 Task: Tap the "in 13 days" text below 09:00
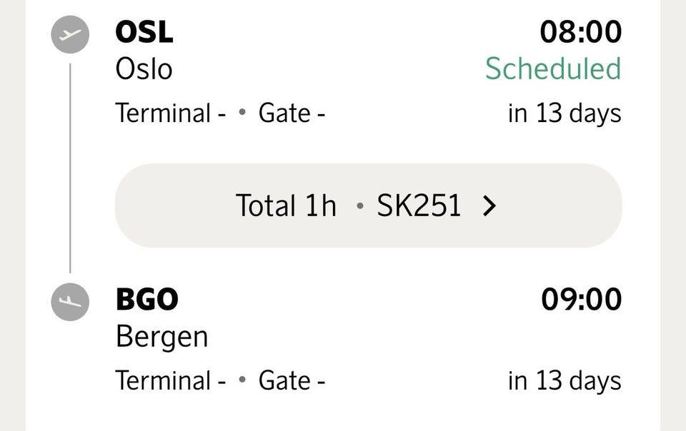[565, 380]
